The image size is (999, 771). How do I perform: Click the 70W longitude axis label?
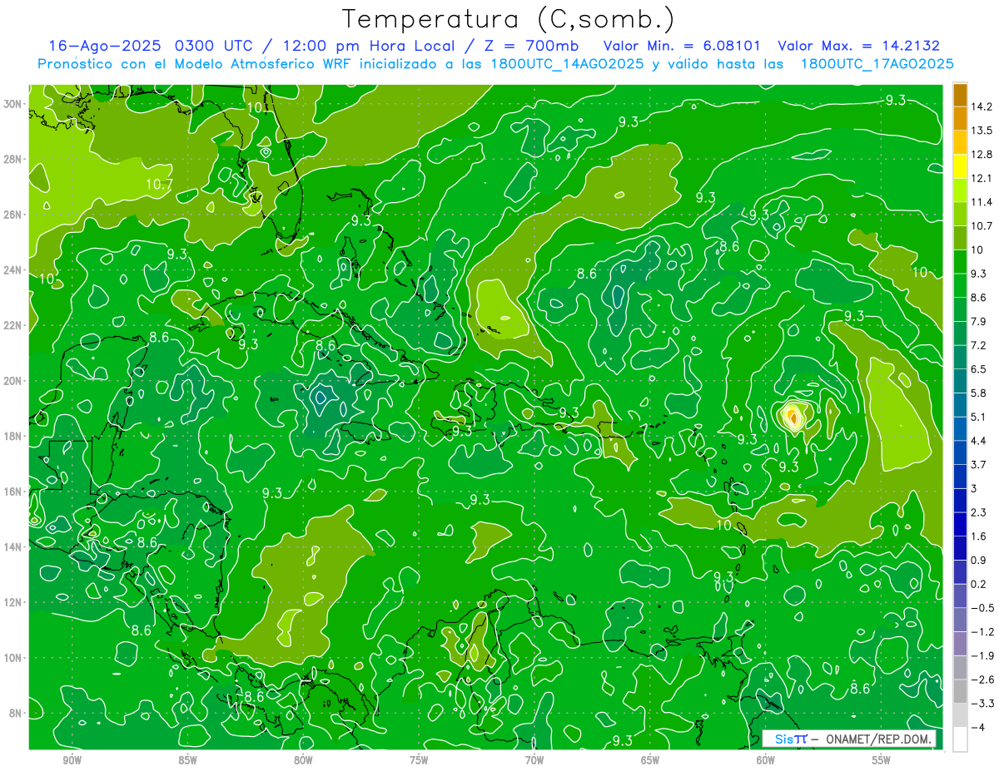point(534,759)
